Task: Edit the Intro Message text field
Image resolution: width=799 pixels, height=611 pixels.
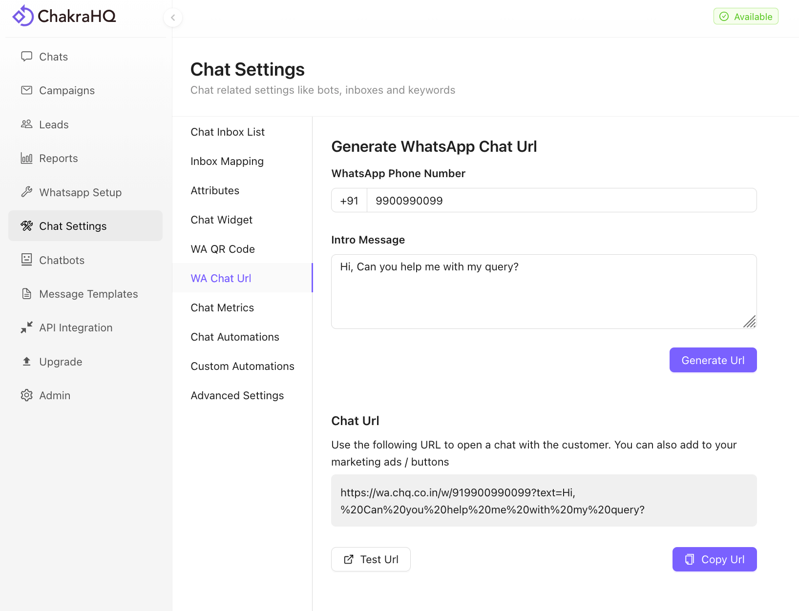Action: pos(544,291)
